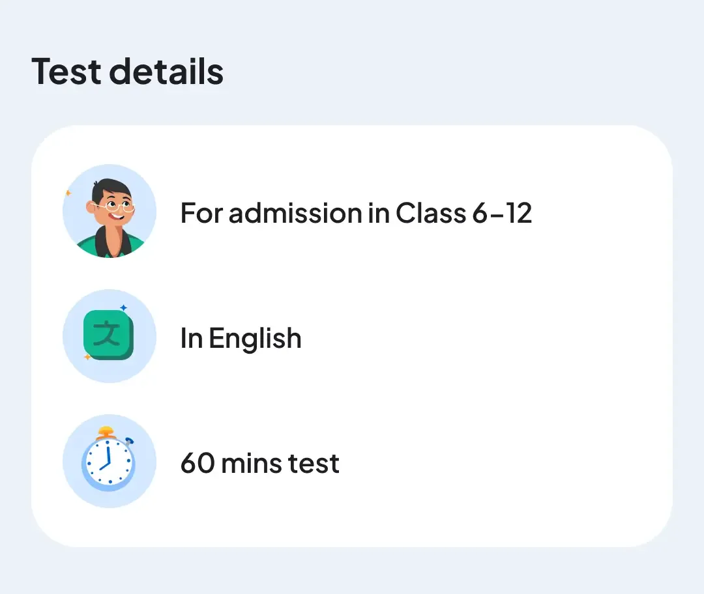Click the word "details" in the heading
Image resolution: width=704 pixels, height=594 pixels.
pos(166,71)
